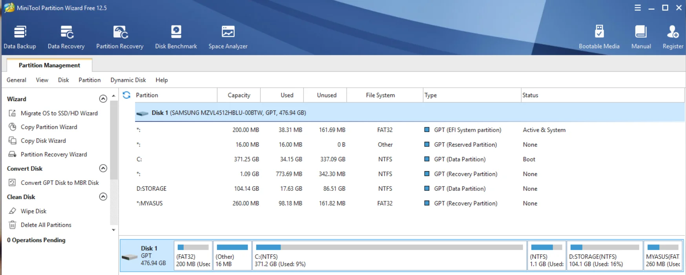Click the Disk 1 GPT block in disk map
This screenshot has width=686, height=275.
(x=147, y=256)
